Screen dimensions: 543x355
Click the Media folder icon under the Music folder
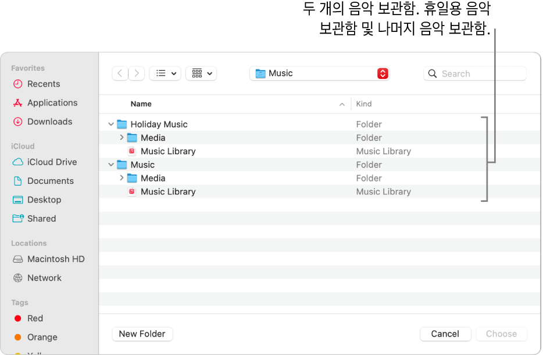[132, 178]
